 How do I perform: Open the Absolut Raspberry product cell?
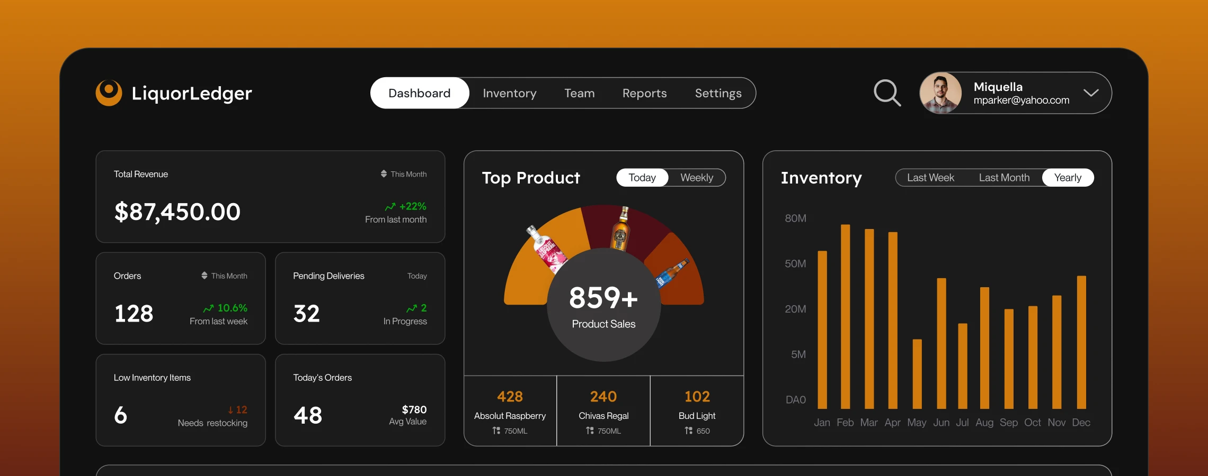[510, 411]
